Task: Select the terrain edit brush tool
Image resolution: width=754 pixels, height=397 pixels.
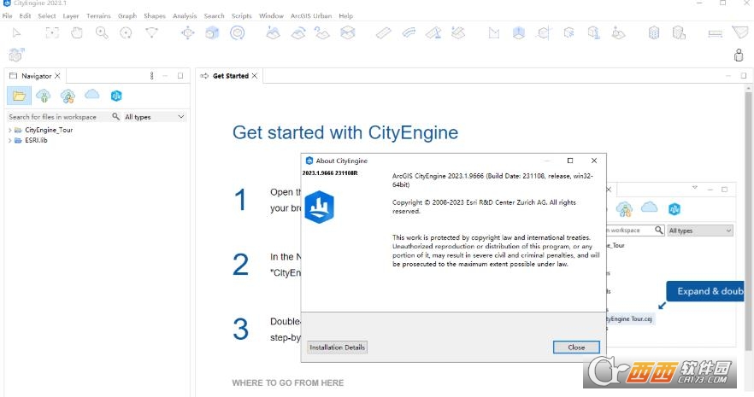Action: (x=274, y=32)
